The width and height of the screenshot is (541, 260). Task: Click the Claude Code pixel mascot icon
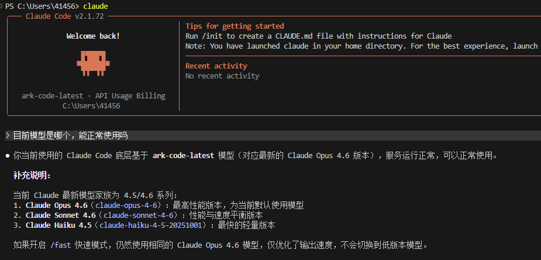point(93,63)
